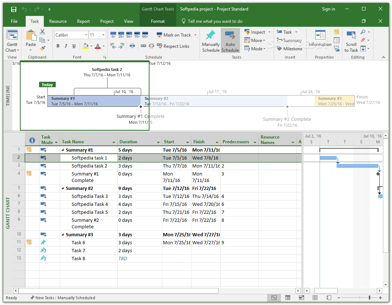
Task: Click the Save icon in title bar
Action: point(14,9)
